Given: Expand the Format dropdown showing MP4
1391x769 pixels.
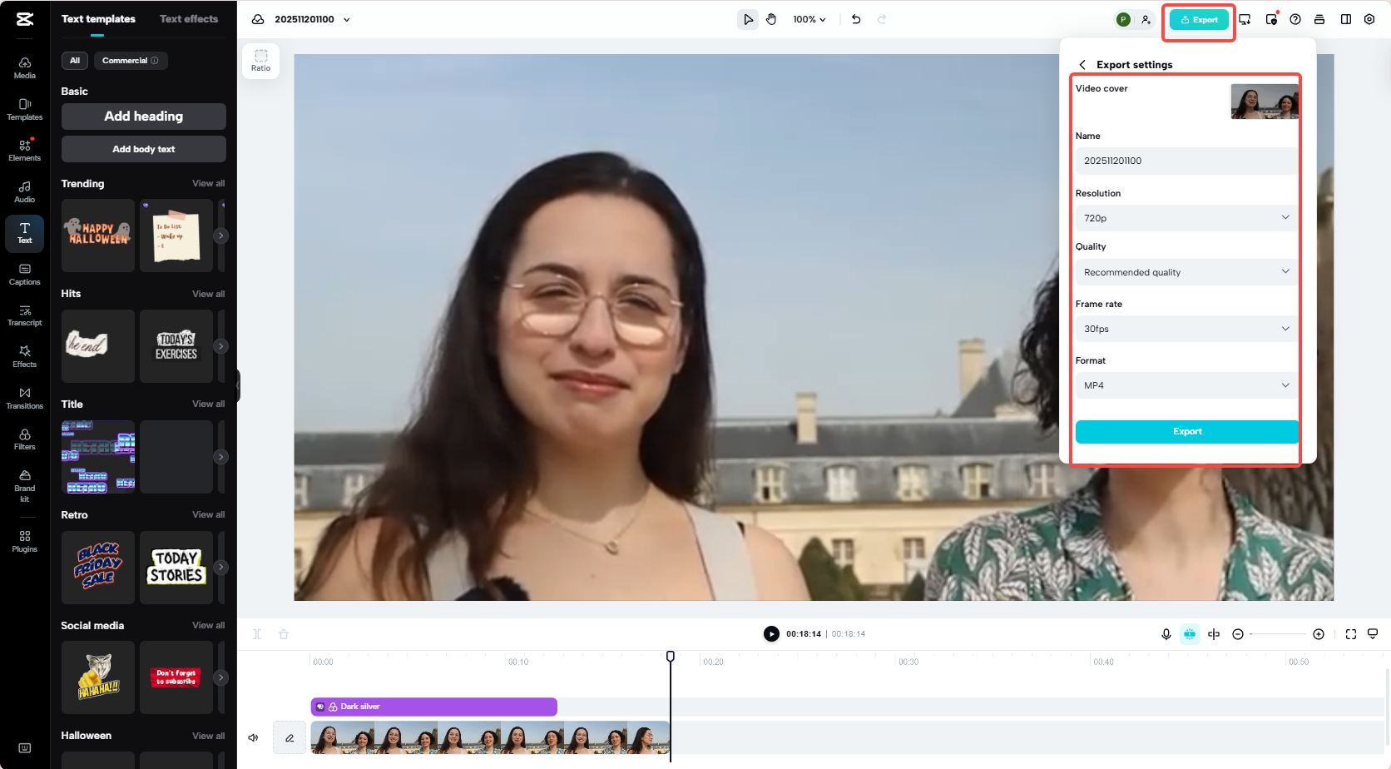Looking at the screenshot, I should 1186,384.
